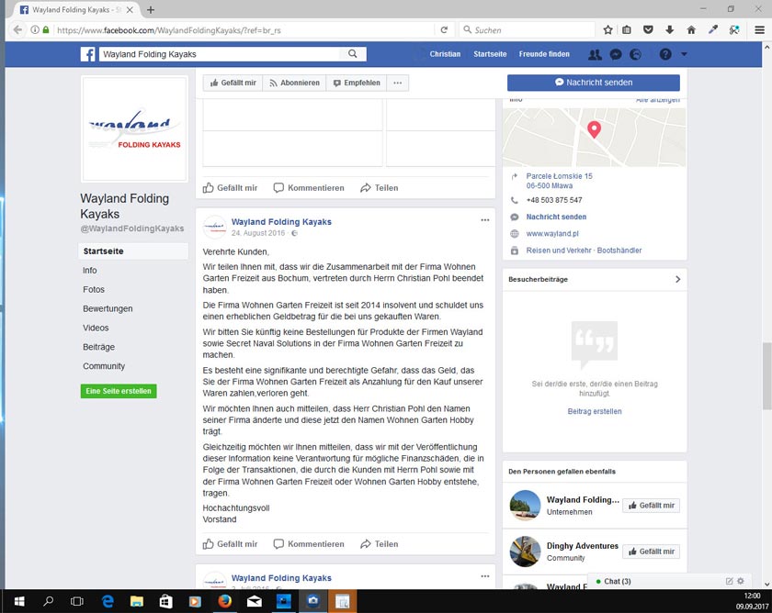Click the Nachricht senden blue button
772x613 pixels.
pos(594,83)
